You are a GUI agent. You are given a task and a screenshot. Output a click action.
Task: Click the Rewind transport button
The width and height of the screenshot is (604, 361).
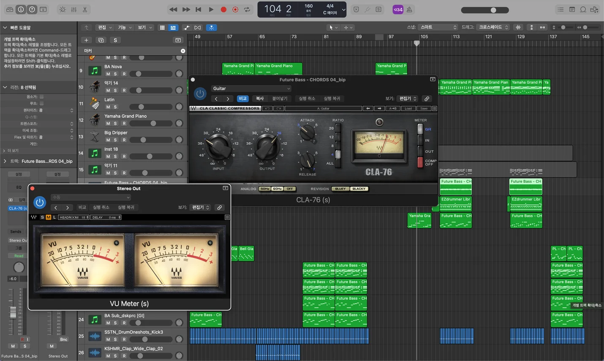click(x=173, y=9)
